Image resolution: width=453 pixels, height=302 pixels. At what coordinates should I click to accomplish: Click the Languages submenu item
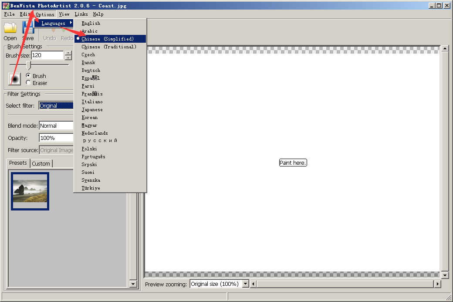(54, 23)
